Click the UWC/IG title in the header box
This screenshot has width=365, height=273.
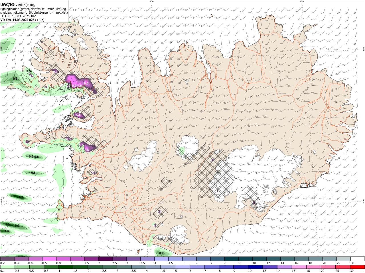7,5
